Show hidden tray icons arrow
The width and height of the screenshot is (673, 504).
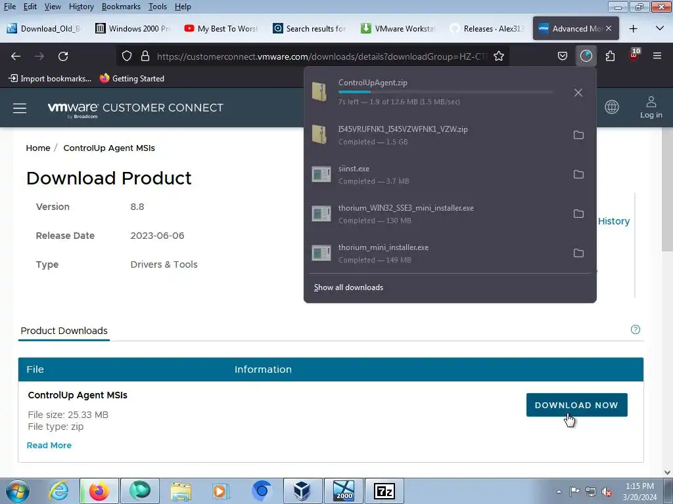(559, 492)
